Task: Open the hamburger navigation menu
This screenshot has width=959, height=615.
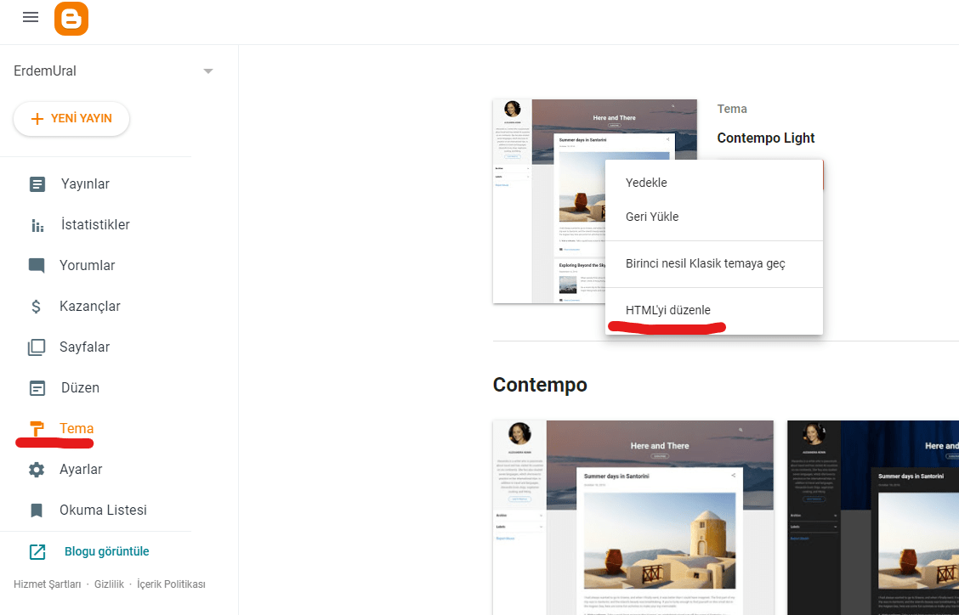Action: 30,17
